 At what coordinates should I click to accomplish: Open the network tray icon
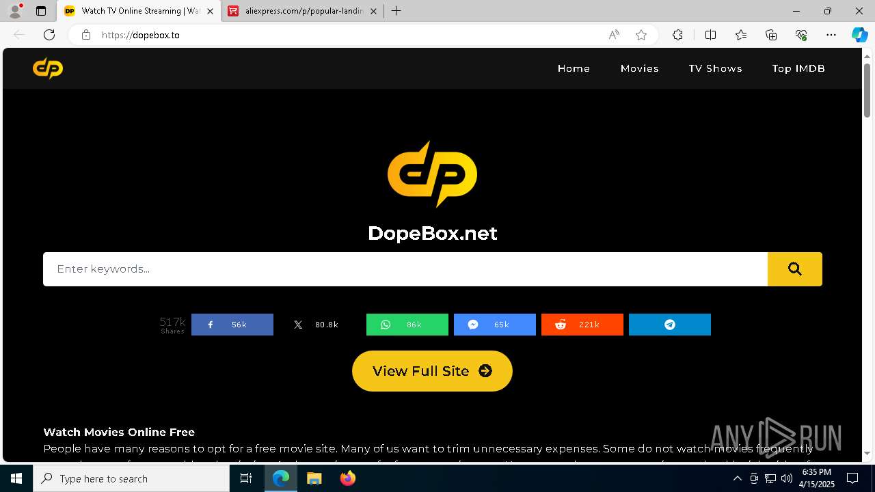pos(770,478)
